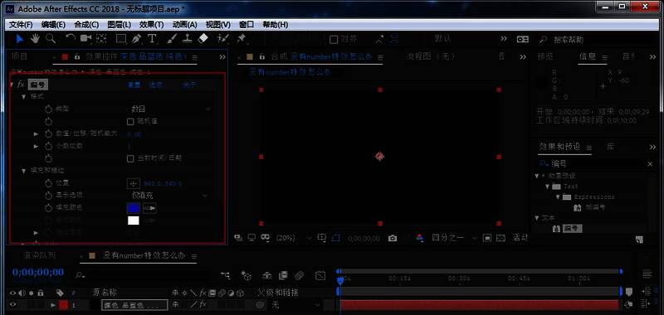The width and height of the screenshot is (664, 315).
Task: Open the parent dropdown showing 无
Action: pos(295,304)
